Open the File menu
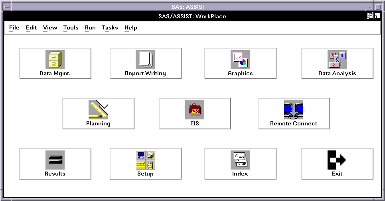The height and width of the screenshot is (201, 385). point(14,27)
